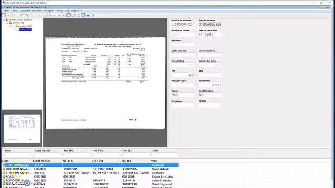Click the Ville search filter box
Viewport: 335px width, 188px height.
165,155
